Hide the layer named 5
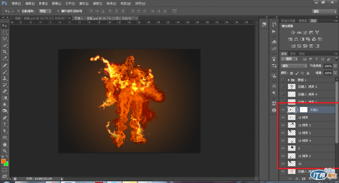 (283, 148)
